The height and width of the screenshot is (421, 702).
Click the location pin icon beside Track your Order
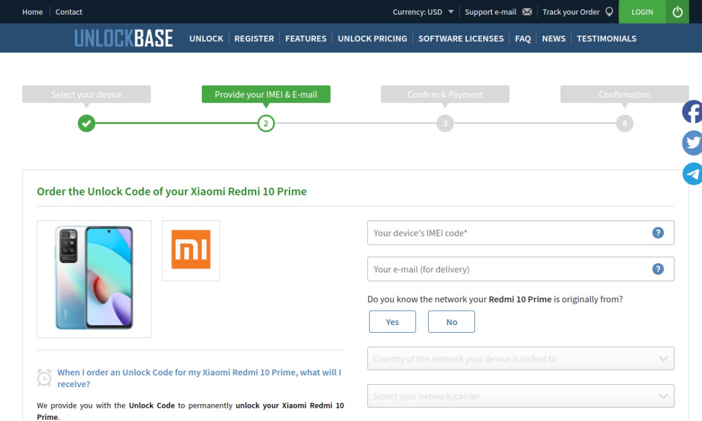tap(609, 12)
